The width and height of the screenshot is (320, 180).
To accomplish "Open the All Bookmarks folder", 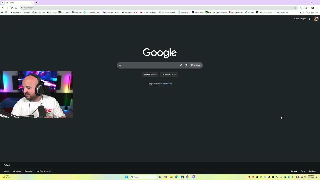I will [x=312, y=12].
